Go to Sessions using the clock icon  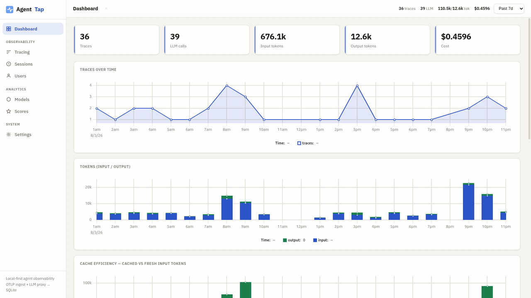9,64
